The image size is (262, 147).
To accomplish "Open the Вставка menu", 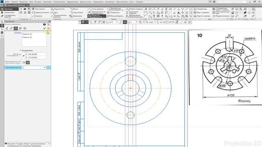I will (x=38, y=2).
